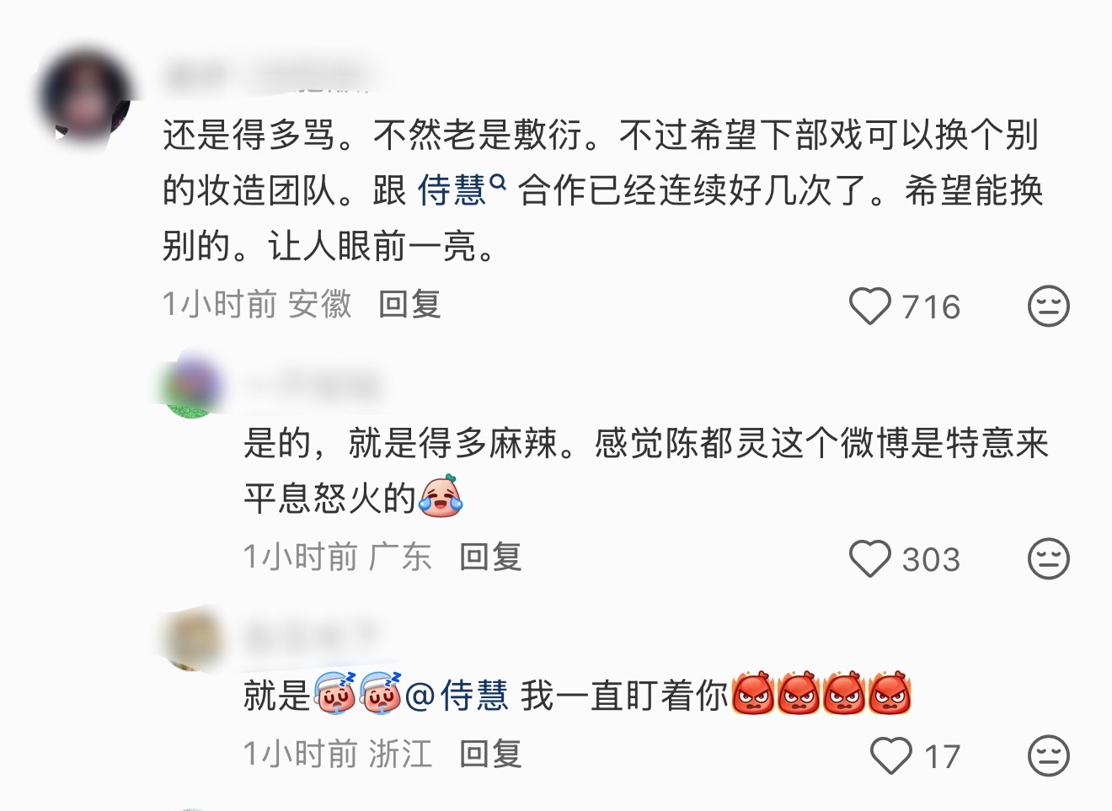This screenshot has height=811, width=1112.
Task: Open the search magnifier next to 侍慧
Action: (x=498, y=180)
